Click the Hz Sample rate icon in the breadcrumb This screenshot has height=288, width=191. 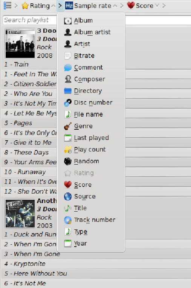pos(69,6)
